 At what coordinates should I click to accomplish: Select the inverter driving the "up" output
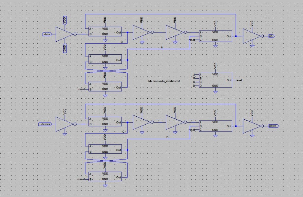(x=252, y=36)
